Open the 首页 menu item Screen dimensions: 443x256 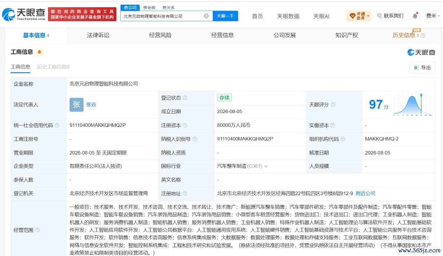pos(258,16)
